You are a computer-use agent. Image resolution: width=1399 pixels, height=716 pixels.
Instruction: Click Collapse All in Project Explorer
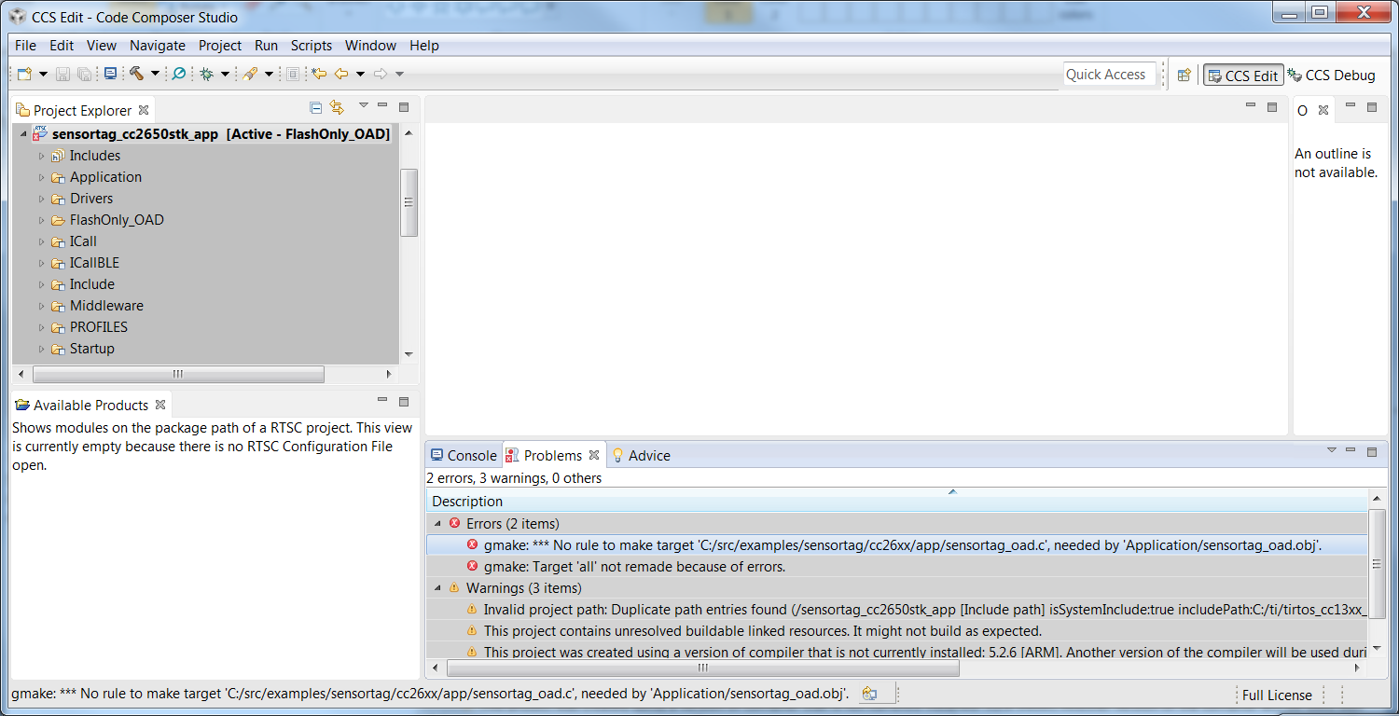[x=316, y=107]
